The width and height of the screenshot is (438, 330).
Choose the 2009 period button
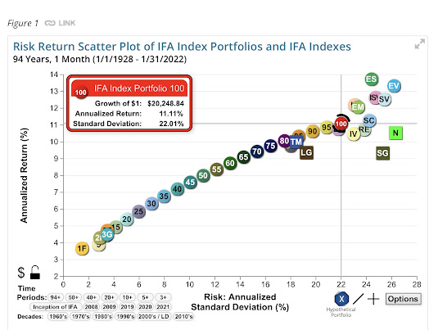pyautogui.click(x=109, y=307)
